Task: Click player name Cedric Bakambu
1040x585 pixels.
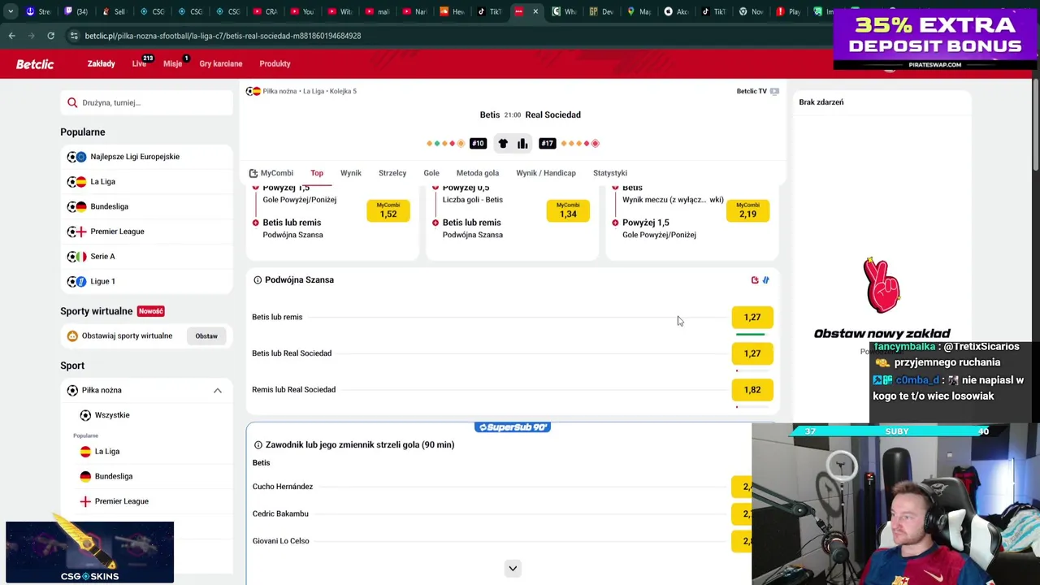Action: coord(280,513)
